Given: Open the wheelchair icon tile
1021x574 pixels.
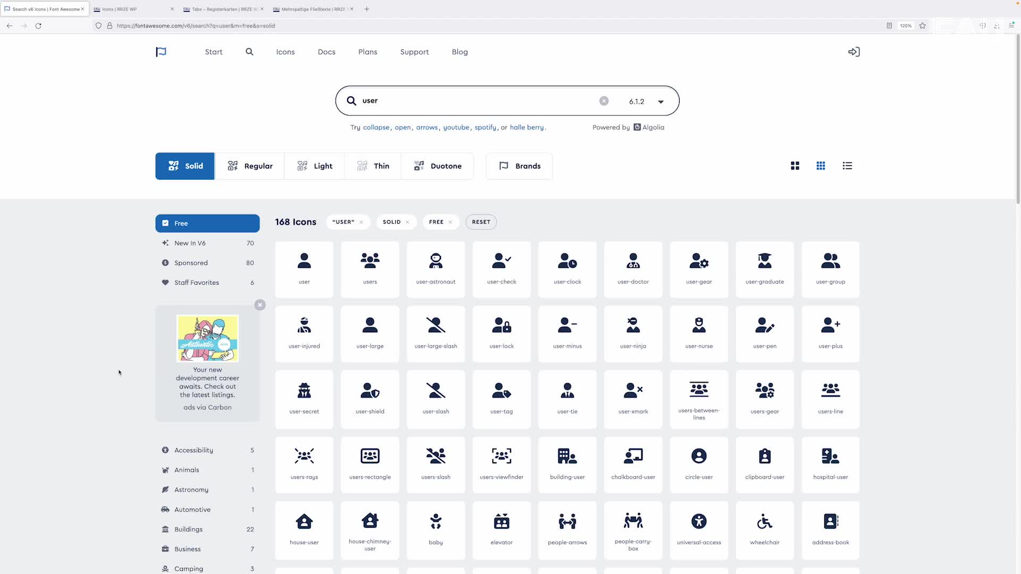Looking at the screenshot, I should (x=764, y=529).
